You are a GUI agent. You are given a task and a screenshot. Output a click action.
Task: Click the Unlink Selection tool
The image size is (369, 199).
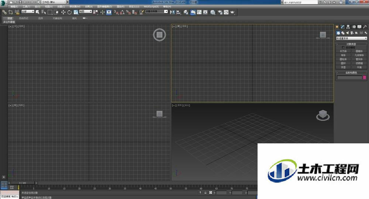11,12
